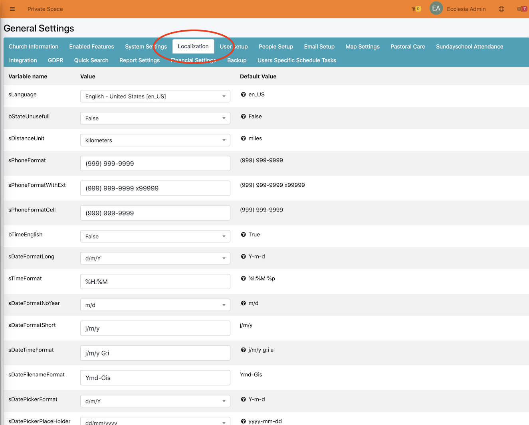Screen dimensions: 529x425
Task: Click the Ecclesia Admin user name
Action: [466, 9]
